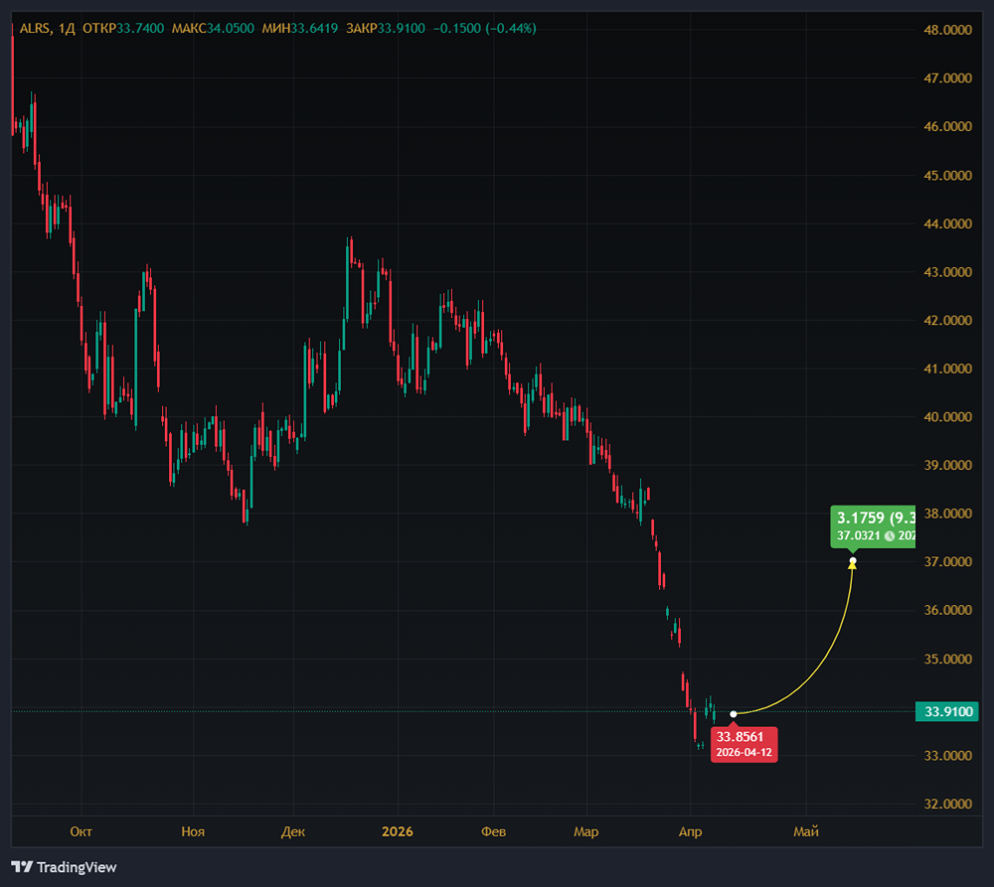Click the МАКС 34.0500 high value

[x=213, y=29]
